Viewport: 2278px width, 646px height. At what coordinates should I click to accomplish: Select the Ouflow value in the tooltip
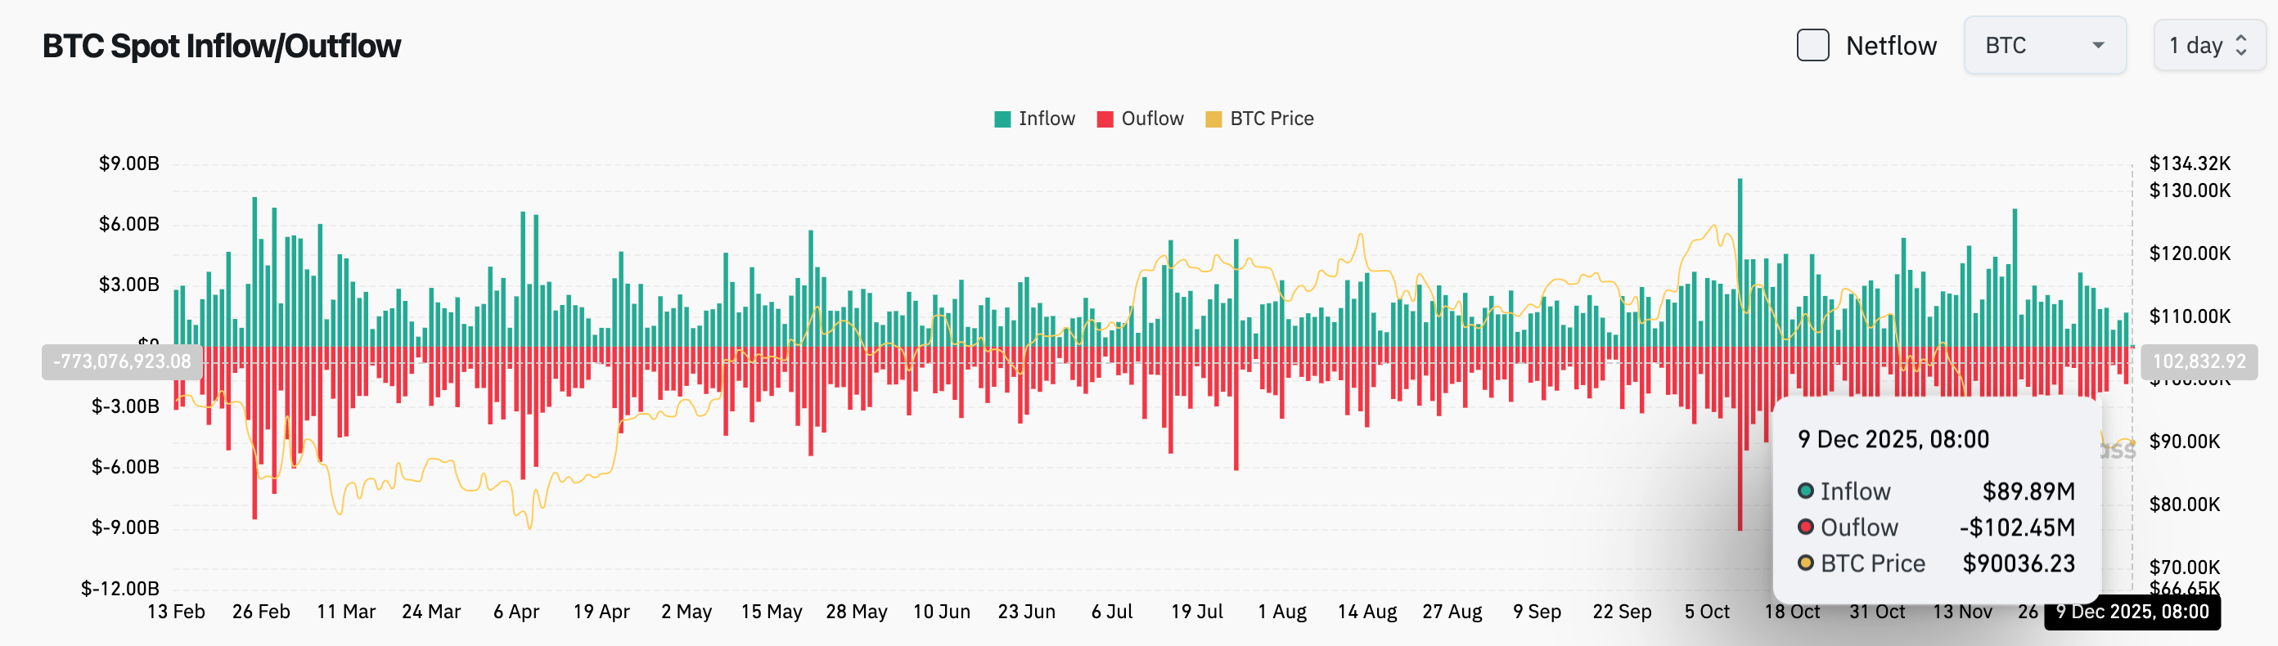pos(2019,527)
